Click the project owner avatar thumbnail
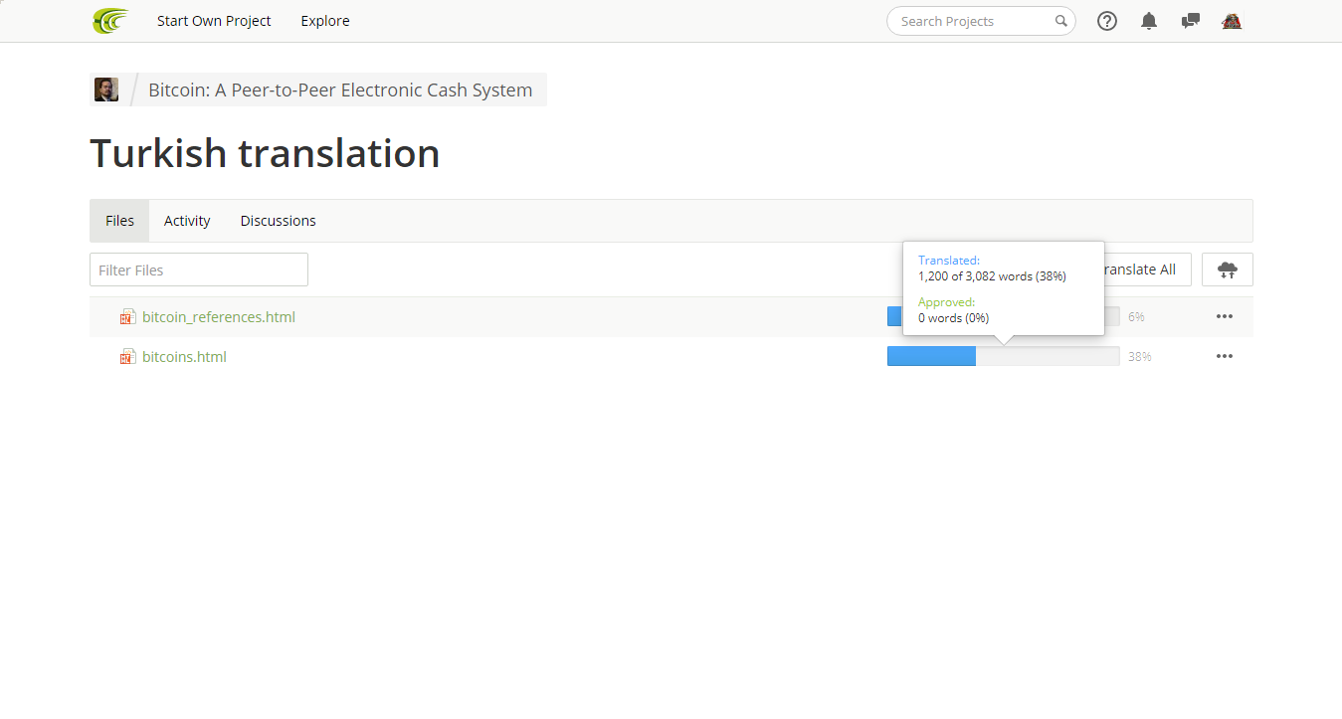 [x=106, y=90]
